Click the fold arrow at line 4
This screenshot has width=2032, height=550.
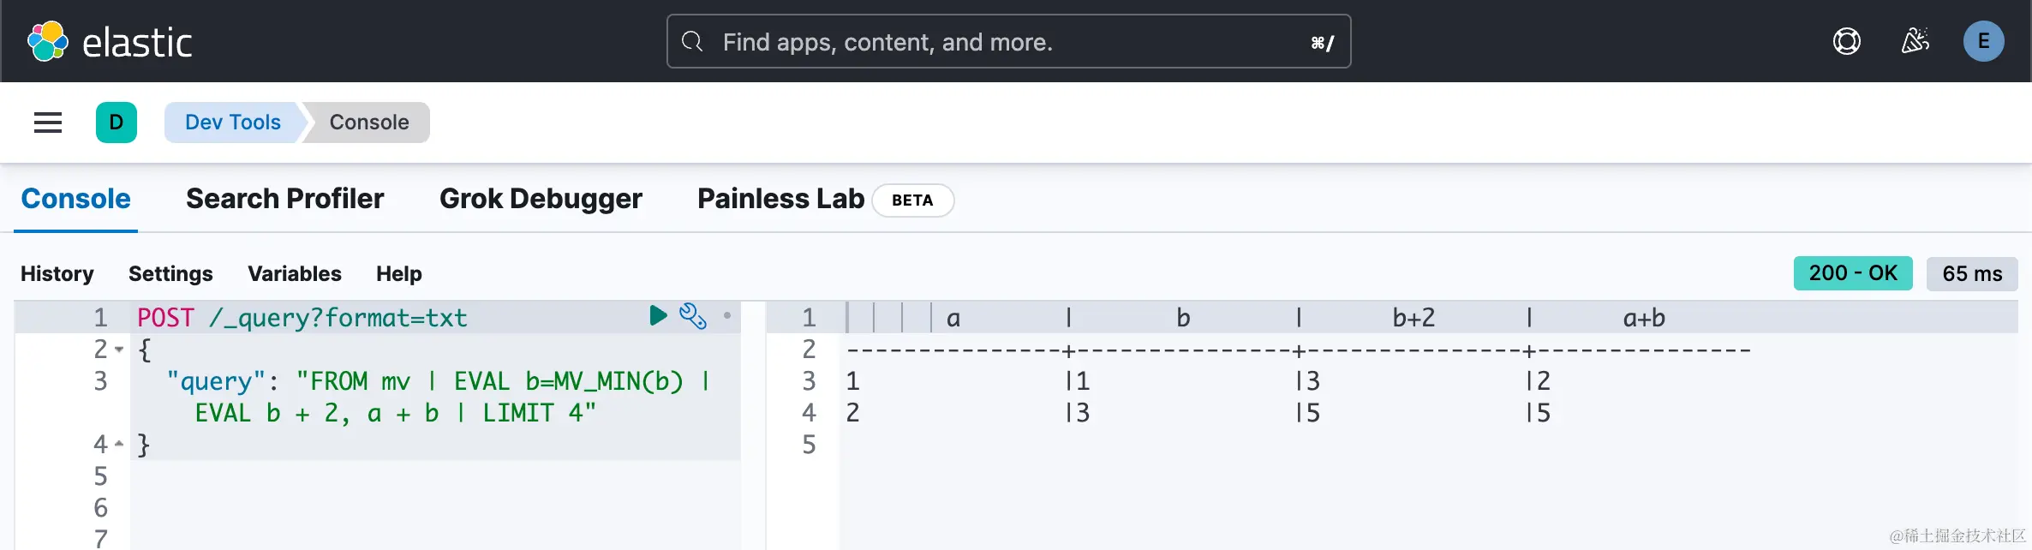pyautogui.click(x=119, y=444)
